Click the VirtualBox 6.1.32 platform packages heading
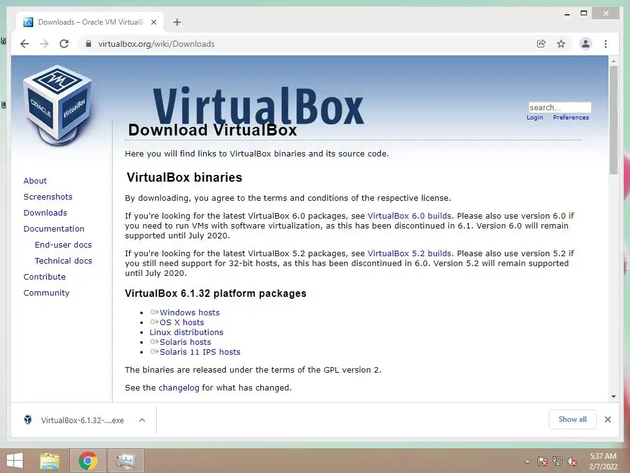This screenshot has height=473, width=630. click(215, 294)
